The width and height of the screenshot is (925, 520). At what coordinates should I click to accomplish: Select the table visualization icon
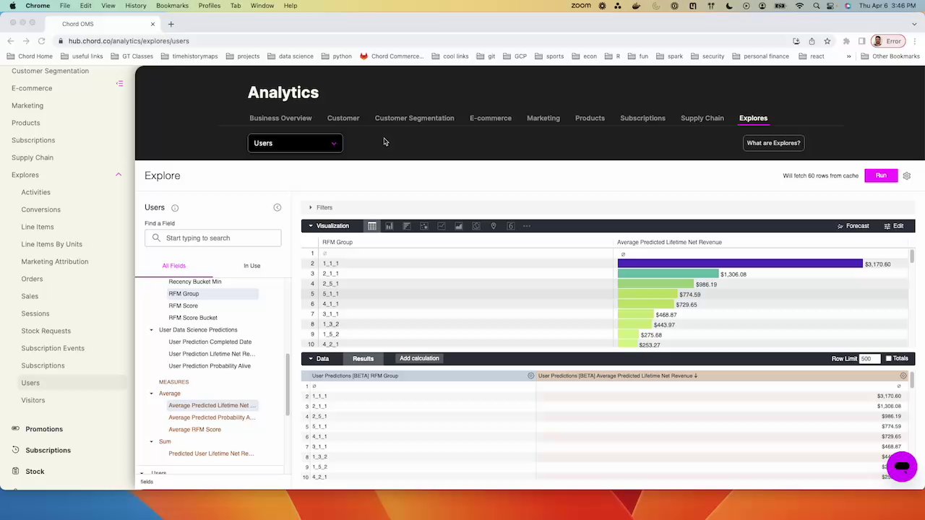click(371, 226)
